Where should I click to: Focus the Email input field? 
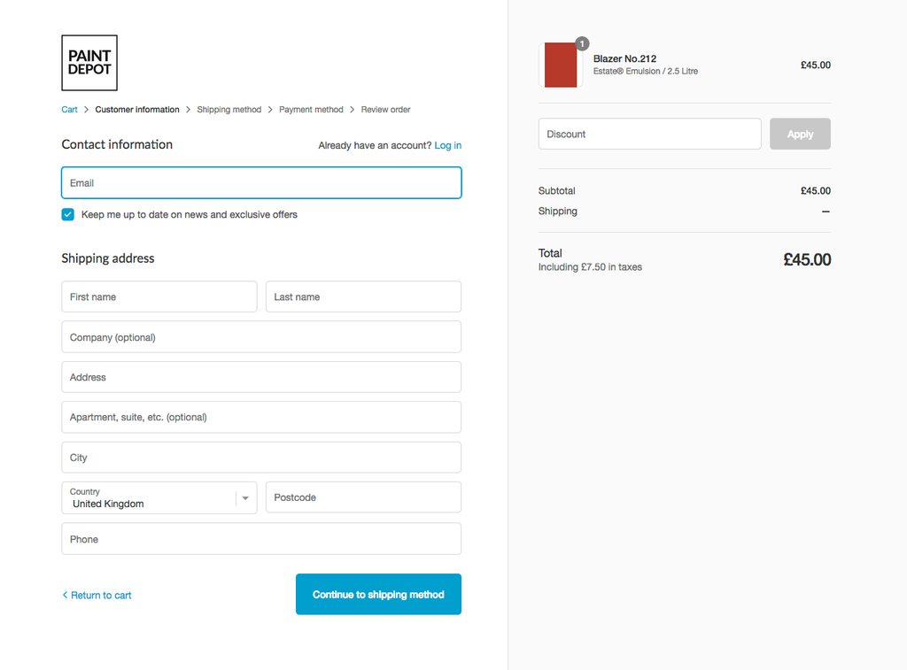tap(261, 183)
